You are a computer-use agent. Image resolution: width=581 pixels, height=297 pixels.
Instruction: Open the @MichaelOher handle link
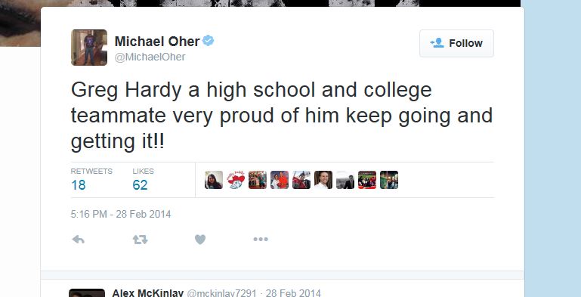[150, 57]
